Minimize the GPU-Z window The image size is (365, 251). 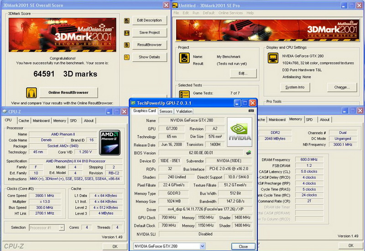click(x=237, y=103)
